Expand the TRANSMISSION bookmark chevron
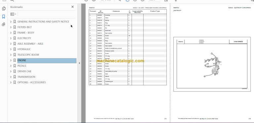The image size is (254, 123). tap(11, 77)
